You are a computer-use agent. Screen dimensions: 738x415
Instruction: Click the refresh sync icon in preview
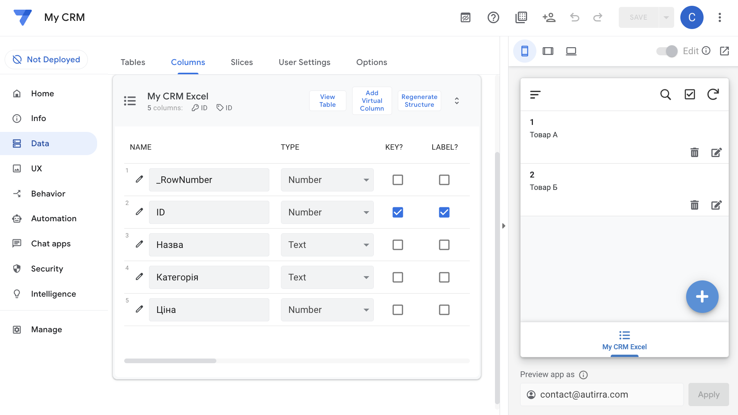(x=713, y=94)
